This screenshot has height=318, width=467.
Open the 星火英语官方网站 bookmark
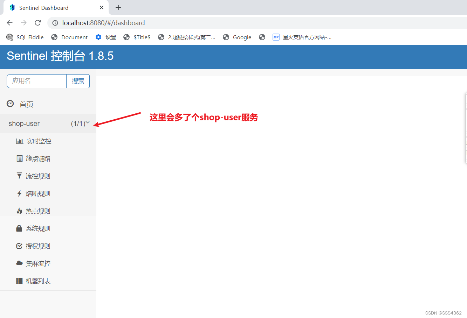302,37
